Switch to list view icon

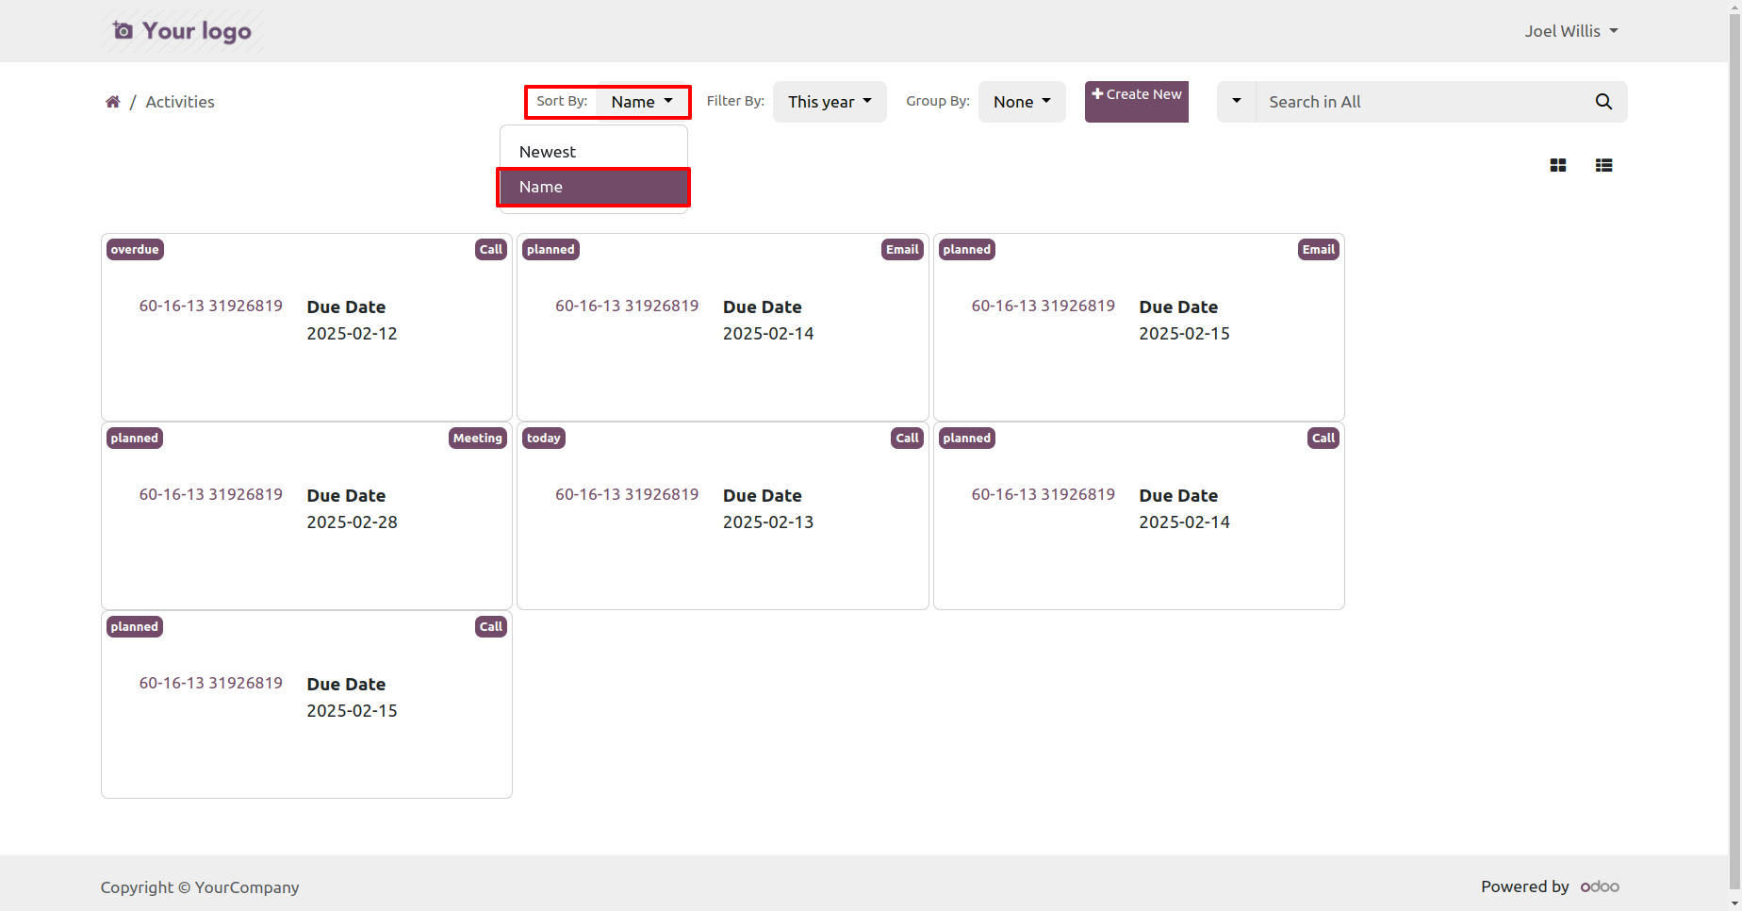1603,165
